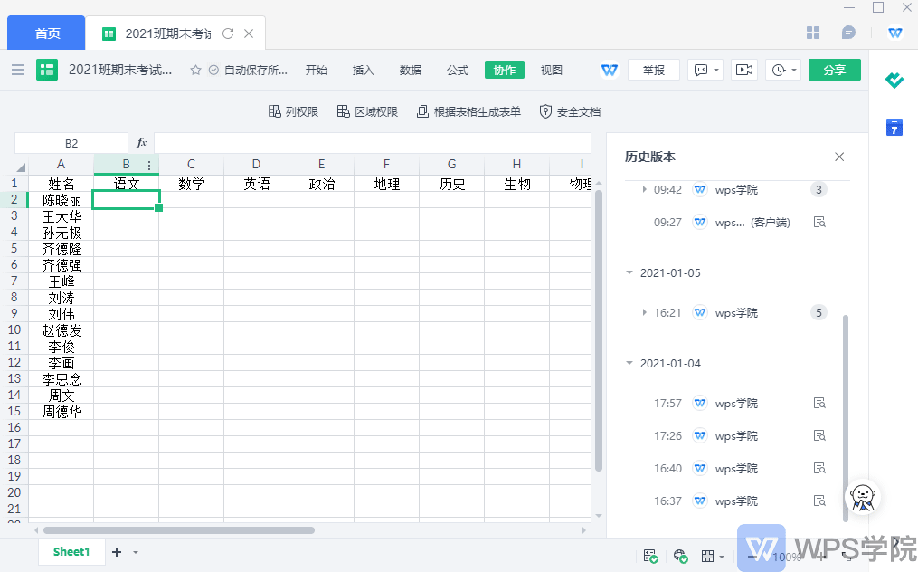Open 列权限 column permissions

click(293, 111)
